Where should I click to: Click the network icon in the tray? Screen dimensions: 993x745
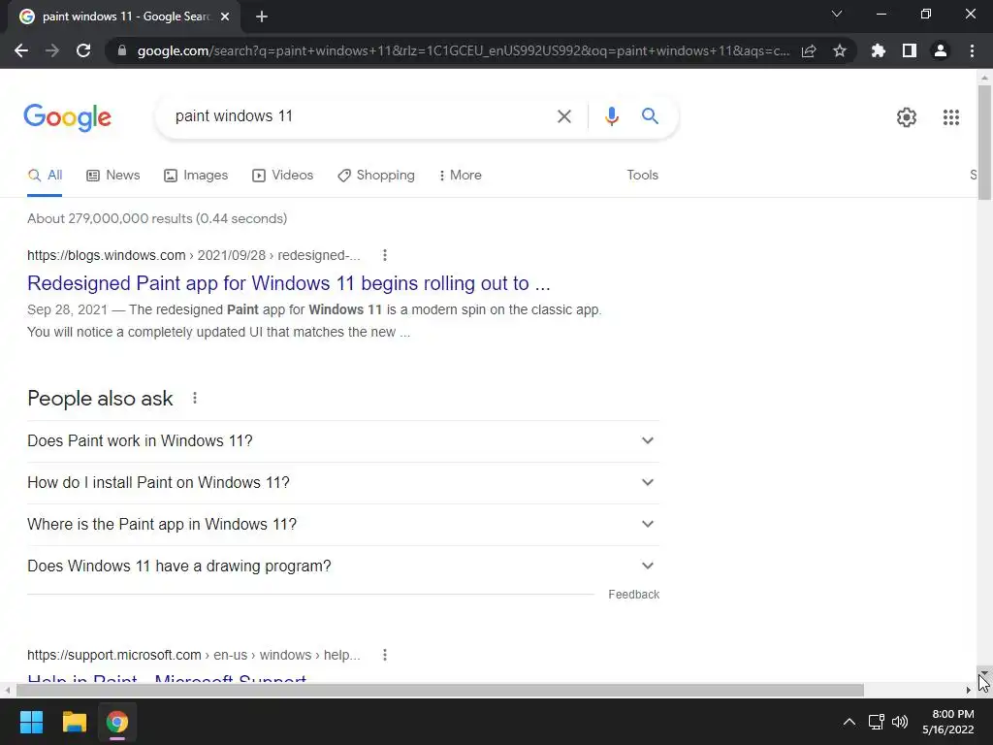click(877, 722)
